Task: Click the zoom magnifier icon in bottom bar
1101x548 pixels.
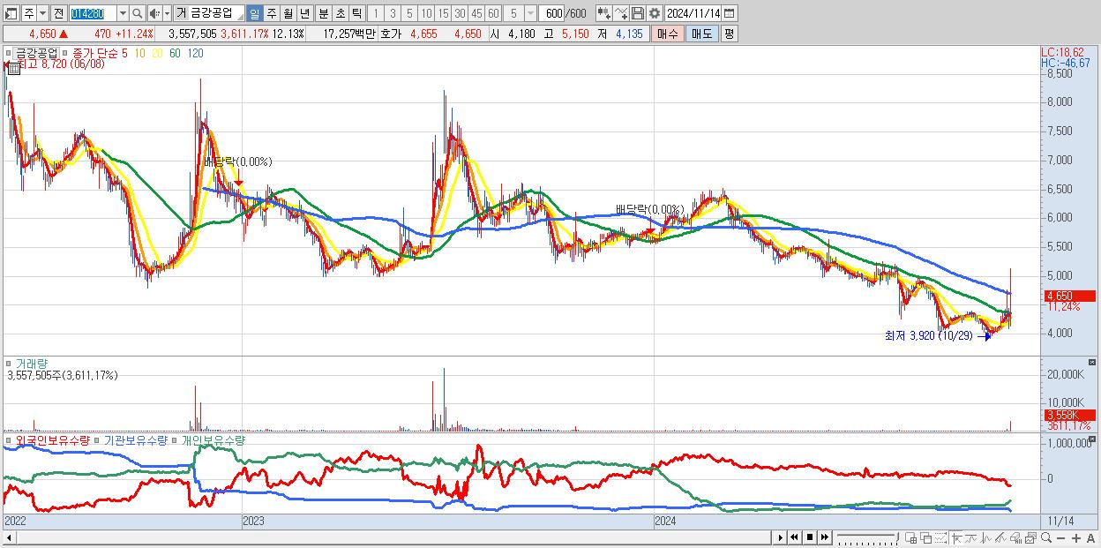Action: point(1046,537)
